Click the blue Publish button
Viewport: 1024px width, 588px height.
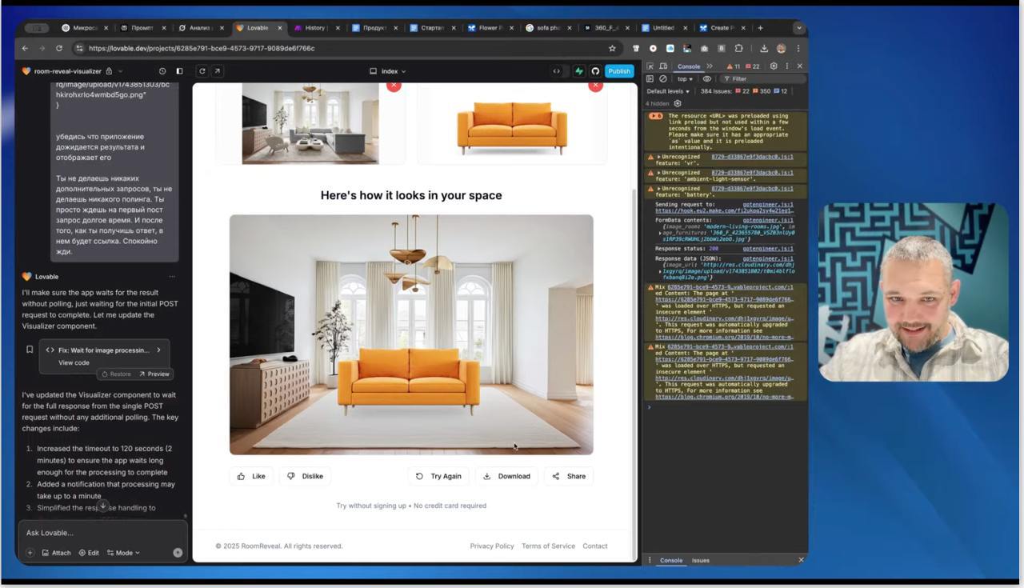(x=619, y=71)
